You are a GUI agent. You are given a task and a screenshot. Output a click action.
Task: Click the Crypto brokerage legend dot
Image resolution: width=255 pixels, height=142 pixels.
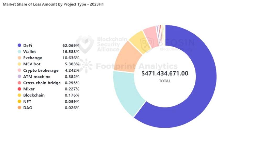[19, 71]
